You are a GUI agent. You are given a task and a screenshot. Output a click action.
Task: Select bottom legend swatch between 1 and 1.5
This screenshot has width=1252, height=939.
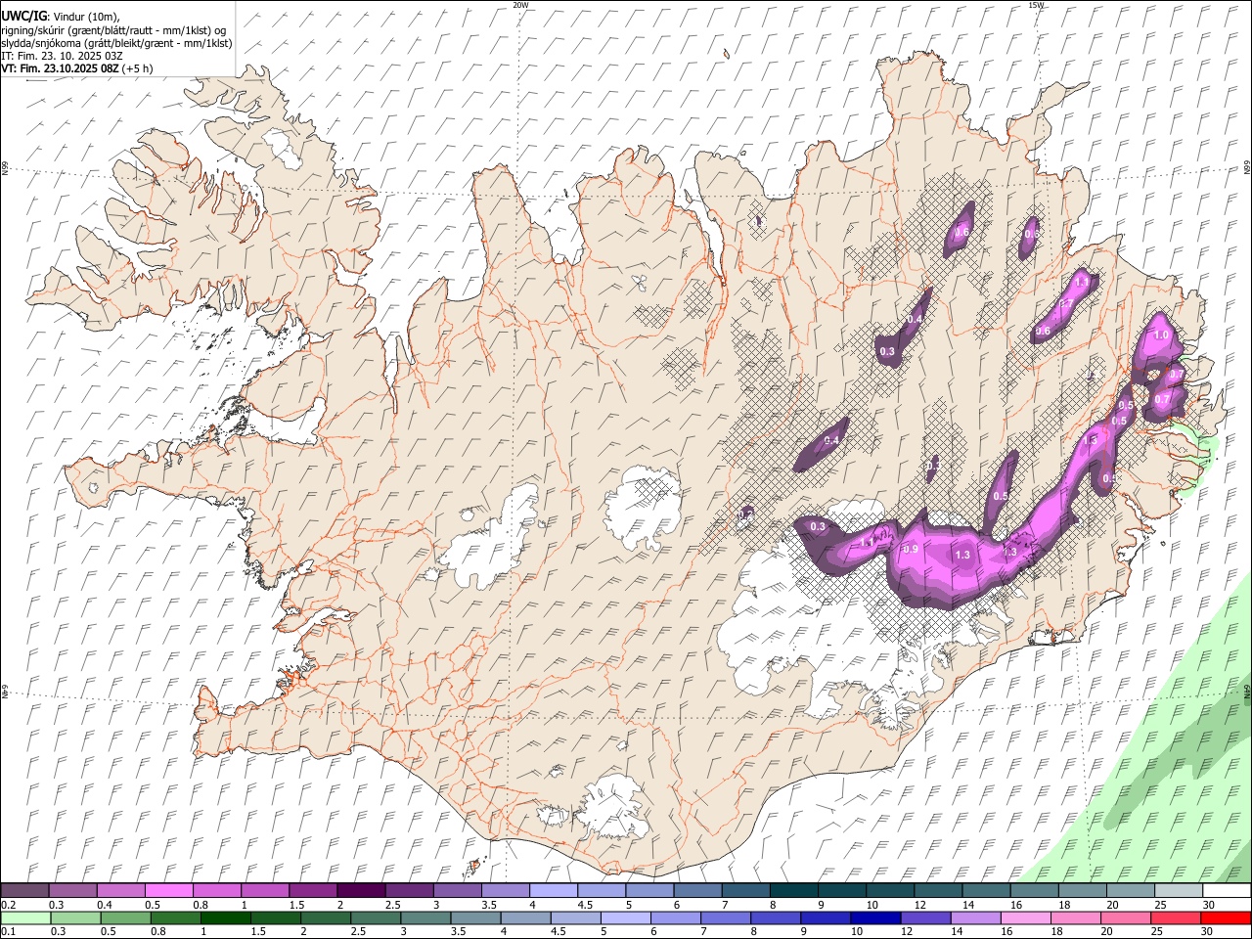[224, 917]
